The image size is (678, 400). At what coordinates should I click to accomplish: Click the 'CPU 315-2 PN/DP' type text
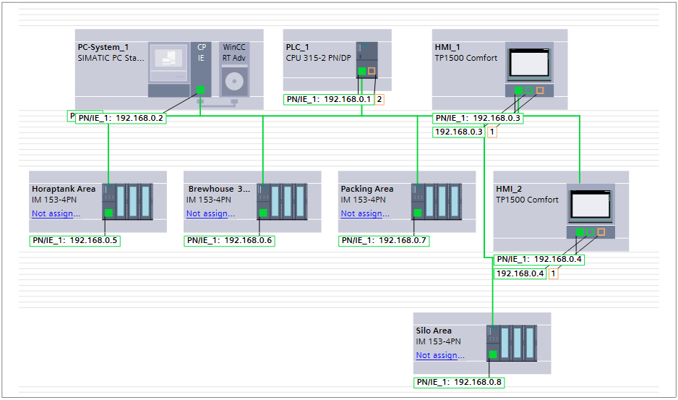point(319,58)
